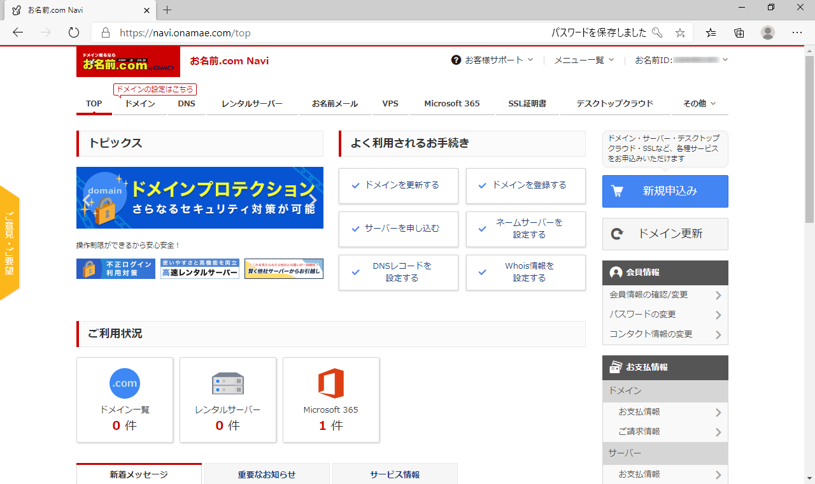Click the Microsoft 365 Office icon card
The width and height of the screenshot is (815, 484).
331,400
